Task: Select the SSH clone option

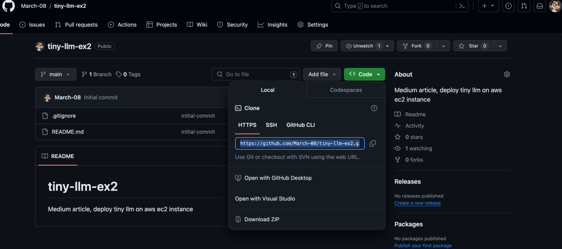Action: [x=271, y=125]
